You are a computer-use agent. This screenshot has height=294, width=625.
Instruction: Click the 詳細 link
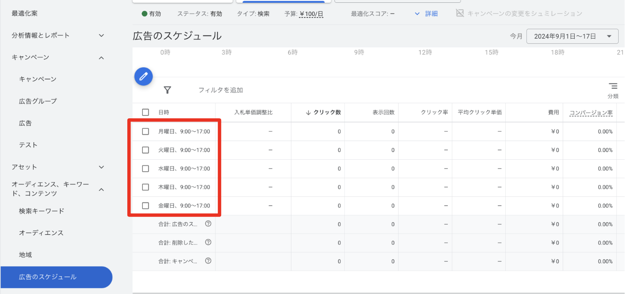(x=431, y=14)
